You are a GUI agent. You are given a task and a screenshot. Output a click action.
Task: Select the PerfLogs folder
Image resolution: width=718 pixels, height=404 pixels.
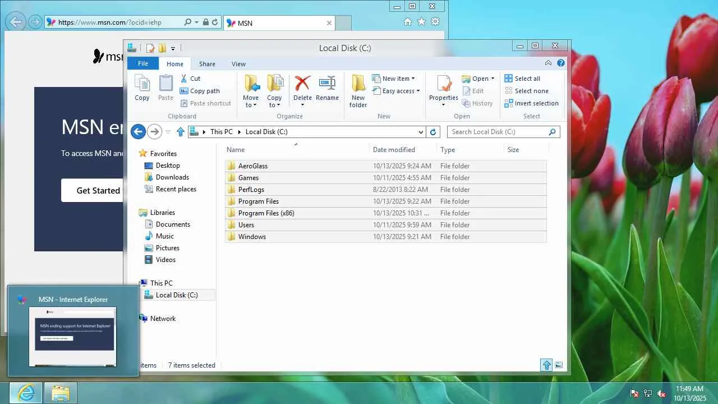tap(386, 190)
